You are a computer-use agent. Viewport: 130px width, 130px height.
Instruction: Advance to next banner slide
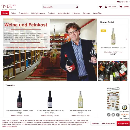(95, 50)
